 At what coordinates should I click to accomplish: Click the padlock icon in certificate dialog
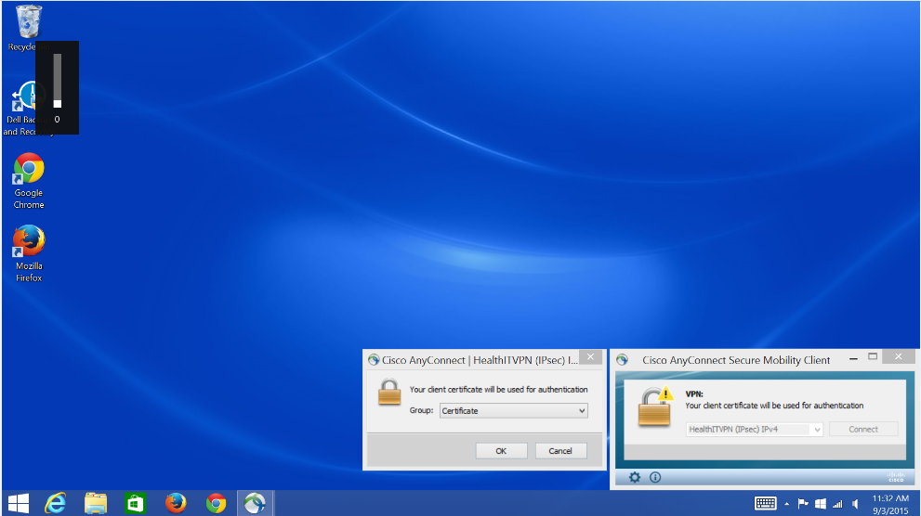coord(388,392)
